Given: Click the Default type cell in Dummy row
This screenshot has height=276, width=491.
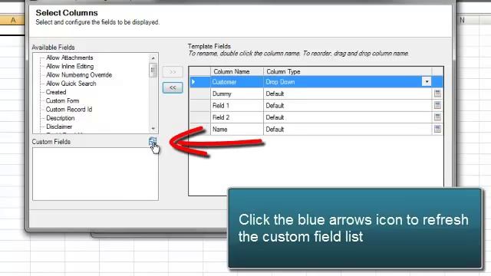Looking at the screenshot, I should tap(348, 94).
